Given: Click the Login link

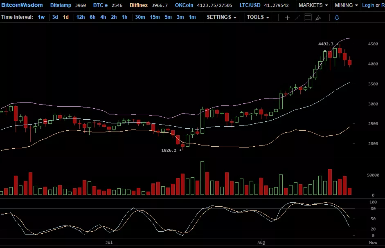Looking at the screenshot, I should [x=368, y=5].
